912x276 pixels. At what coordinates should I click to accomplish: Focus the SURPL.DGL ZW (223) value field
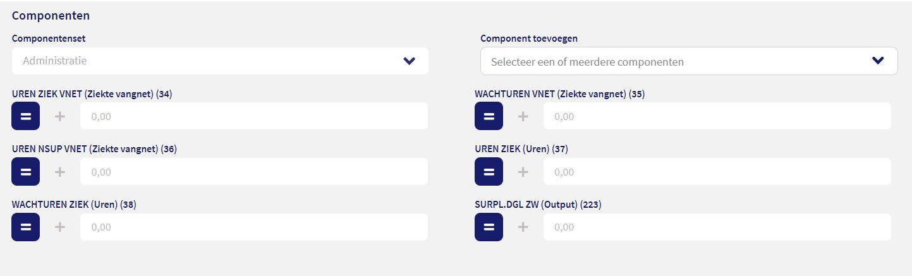pos(716,227)
